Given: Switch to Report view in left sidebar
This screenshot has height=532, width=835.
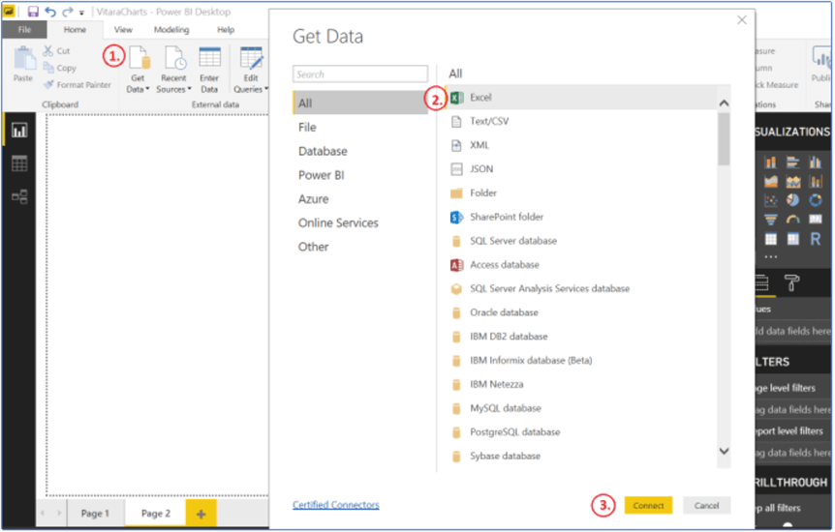Looking at the screenshot, I should (19, 131).
